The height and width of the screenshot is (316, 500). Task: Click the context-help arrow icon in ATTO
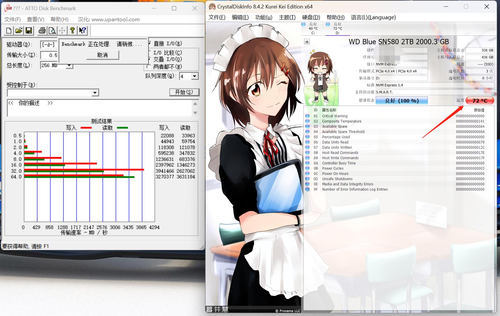(82, 31)
